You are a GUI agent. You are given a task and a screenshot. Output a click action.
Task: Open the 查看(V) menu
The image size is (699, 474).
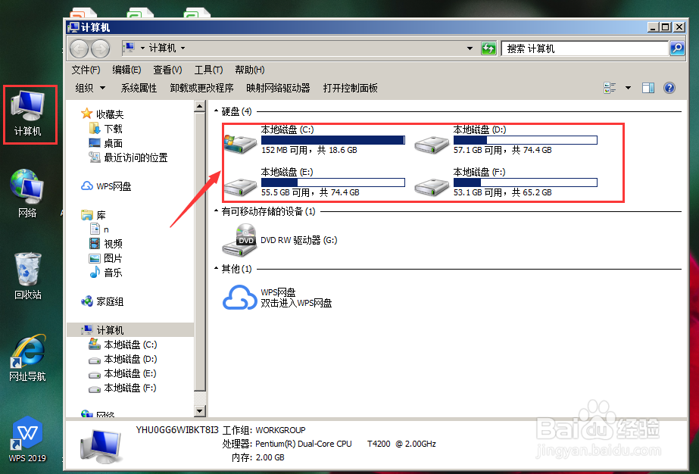[167, 69]
